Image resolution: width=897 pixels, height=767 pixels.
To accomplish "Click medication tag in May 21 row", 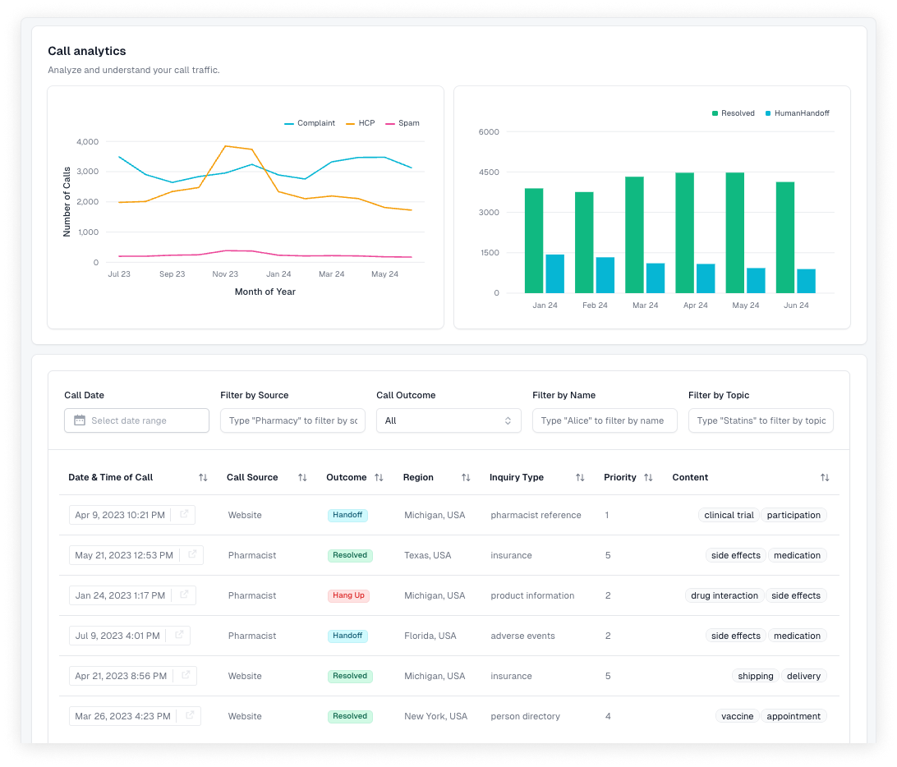I will coord(797,555).
